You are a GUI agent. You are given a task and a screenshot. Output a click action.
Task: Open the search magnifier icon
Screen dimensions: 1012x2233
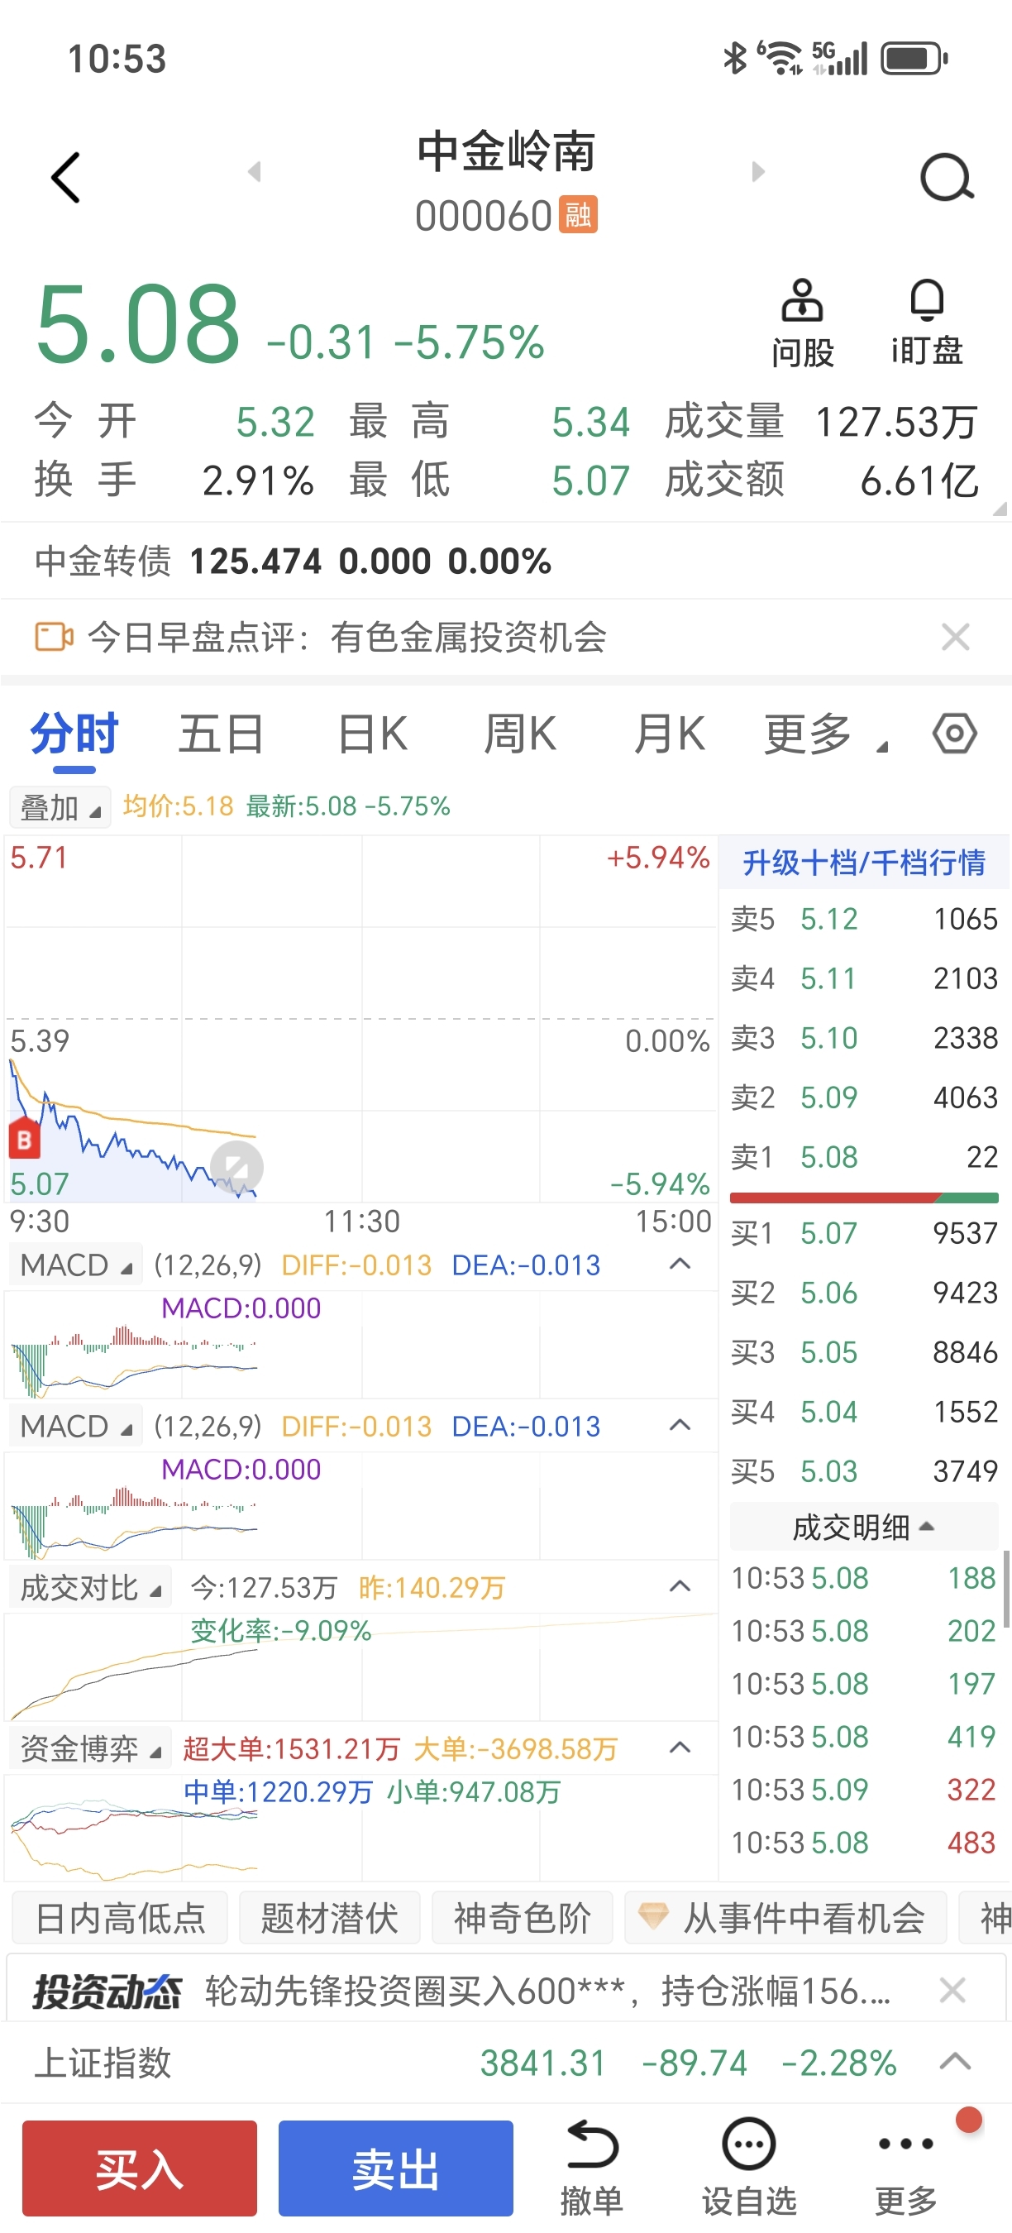(x=946, y=178)
